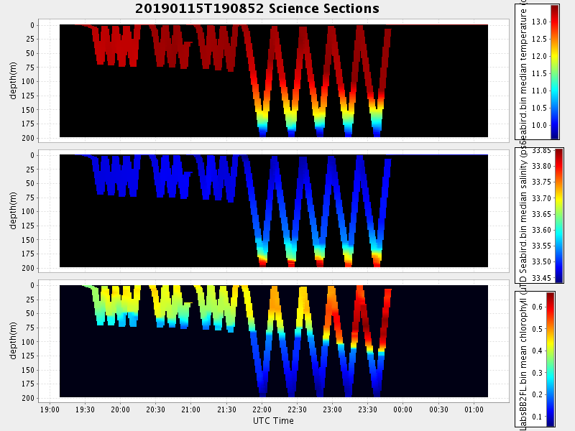Select the 'UTC Time' x-axis label
575x431 pixels.
pos(273,421)
